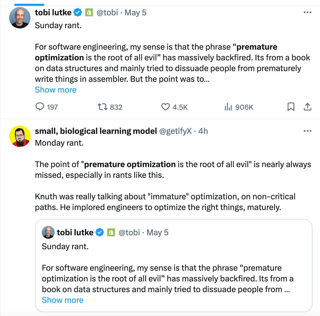The height and width of the screenshot is (316, 320).
Task: Open the more options menu on tobi's tweet
Action: click(x=307, y=12)
